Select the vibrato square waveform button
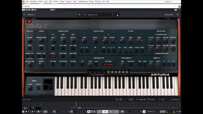 click(174, 64)
